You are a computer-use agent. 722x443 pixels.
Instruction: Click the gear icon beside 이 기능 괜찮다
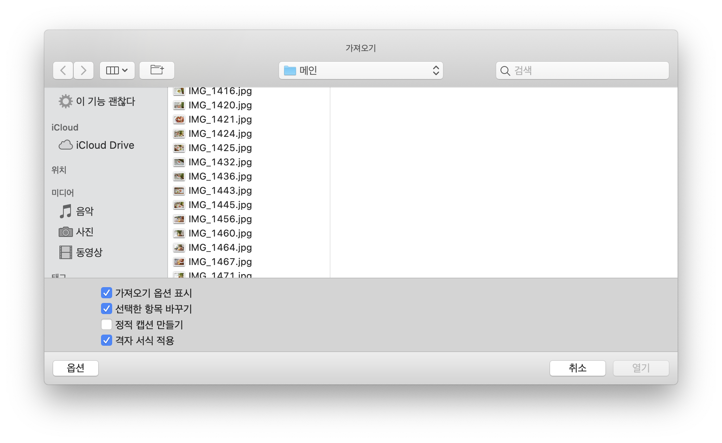pos(65,101)
